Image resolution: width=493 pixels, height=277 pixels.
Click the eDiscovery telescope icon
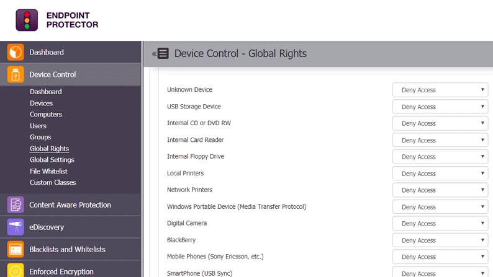click(x=16, y=227)
